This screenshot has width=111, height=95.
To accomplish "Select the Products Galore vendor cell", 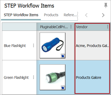I will 92,77.
